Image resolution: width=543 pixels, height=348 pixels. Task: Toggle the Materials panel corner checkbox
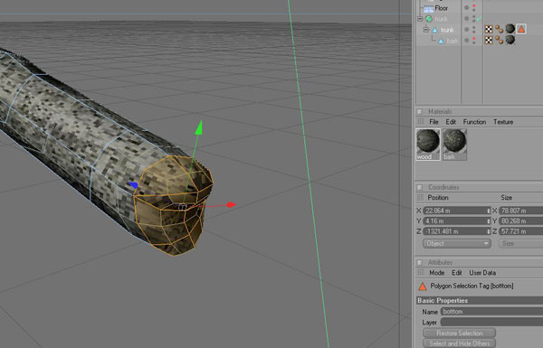tap(419, 112)
